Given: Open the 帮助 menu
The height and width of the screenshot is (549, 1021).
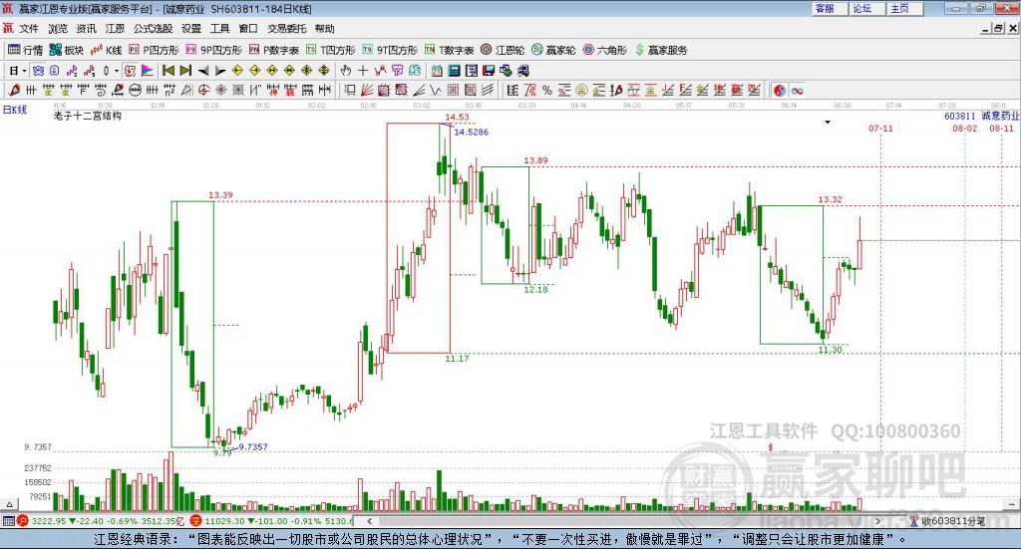Looking at the screenshot, I should 324,29.
